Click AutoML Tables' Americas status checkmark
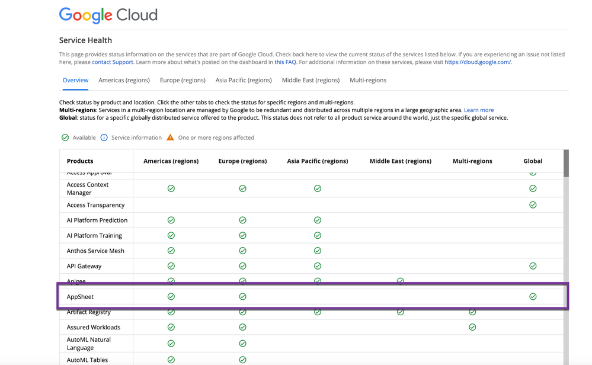The image size is (592, 365). point(171,360)
